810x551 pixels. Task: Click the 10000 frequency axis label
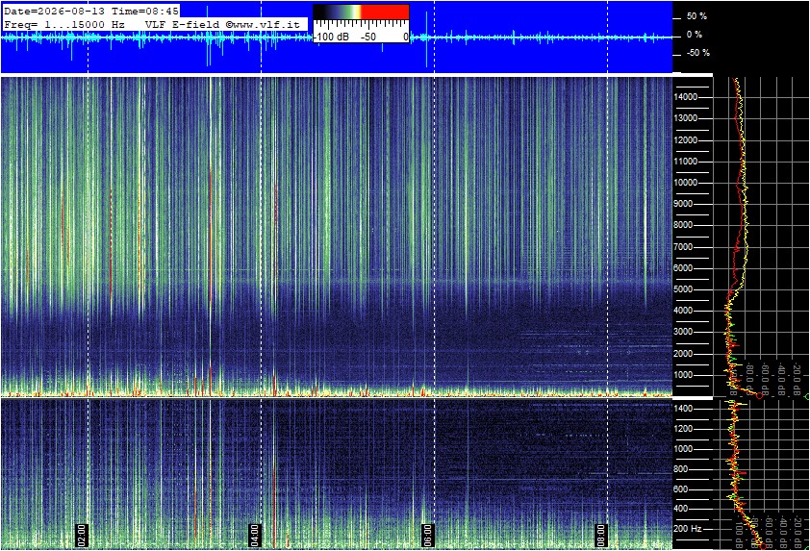coord(685,183)
